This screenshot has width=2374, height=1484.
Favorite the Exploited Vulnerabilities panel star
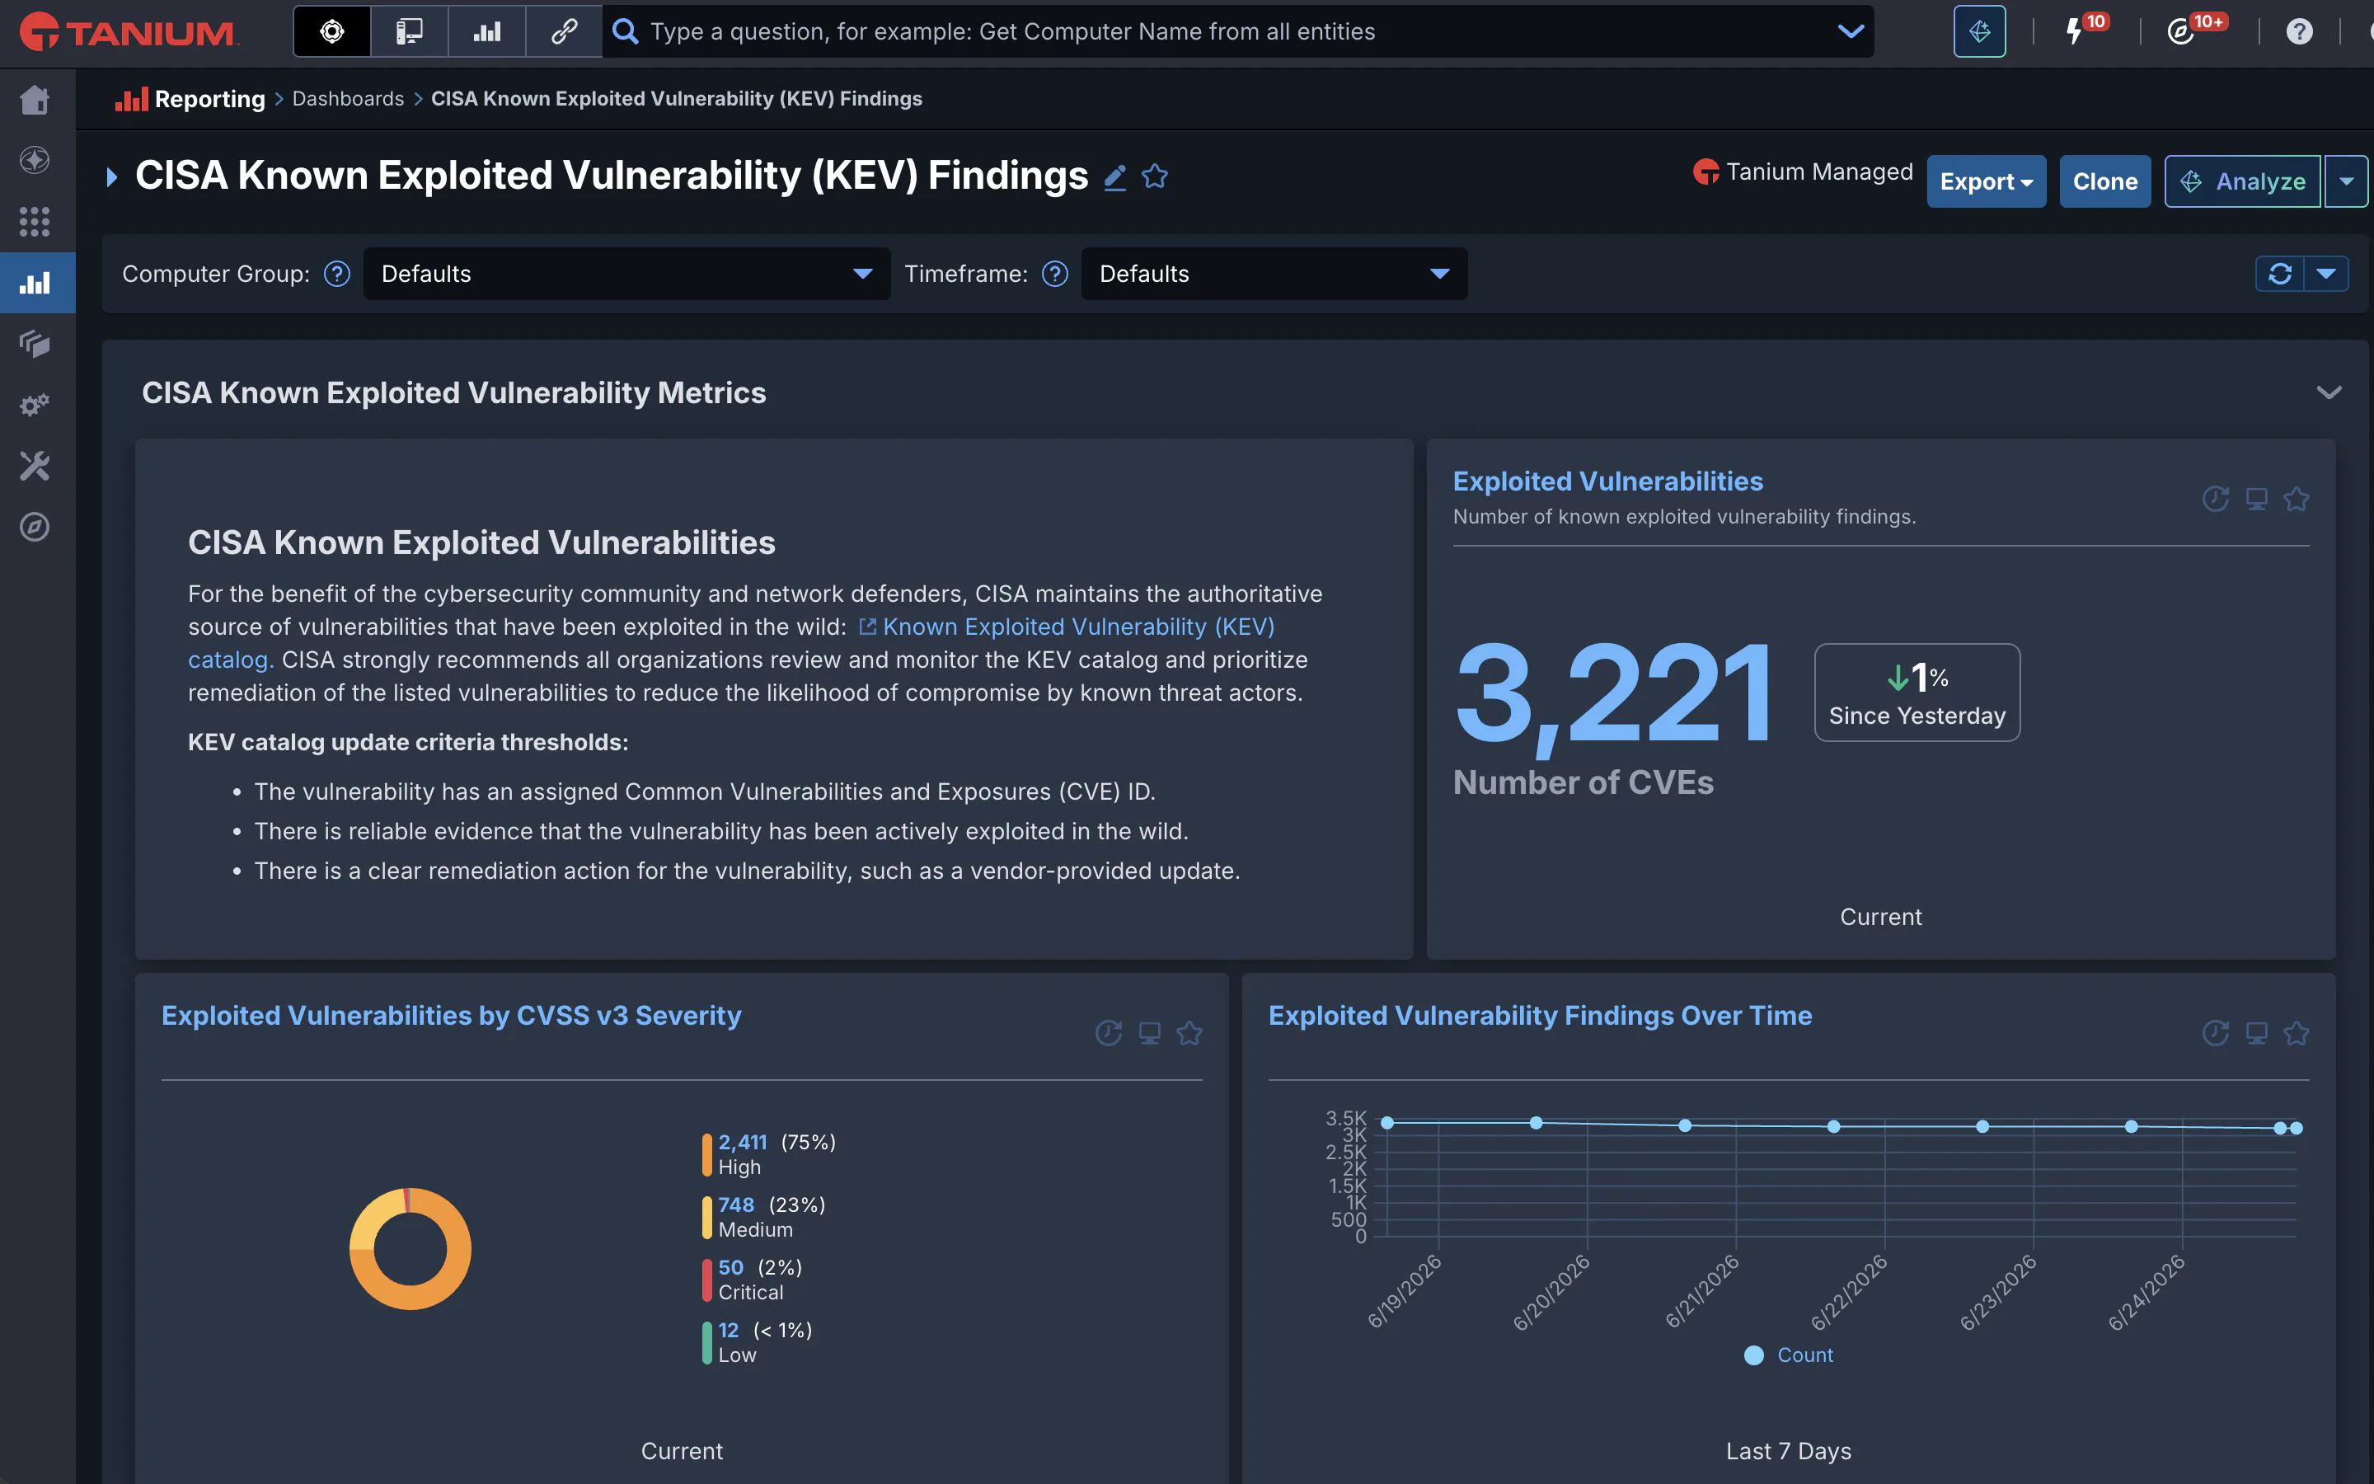coord(2297,500)
